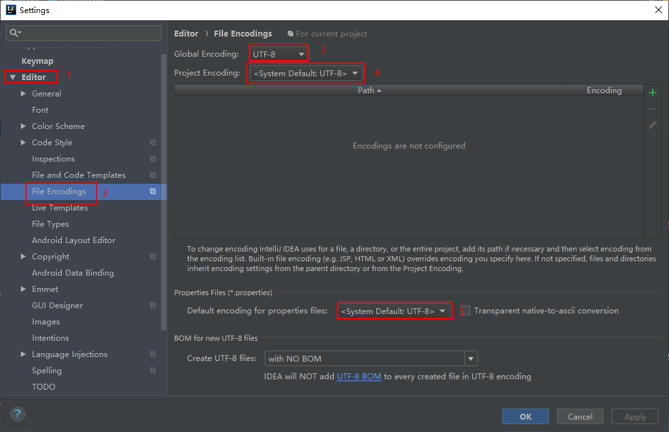Click project icon beside File and Code Templates

tap(153, 175)
